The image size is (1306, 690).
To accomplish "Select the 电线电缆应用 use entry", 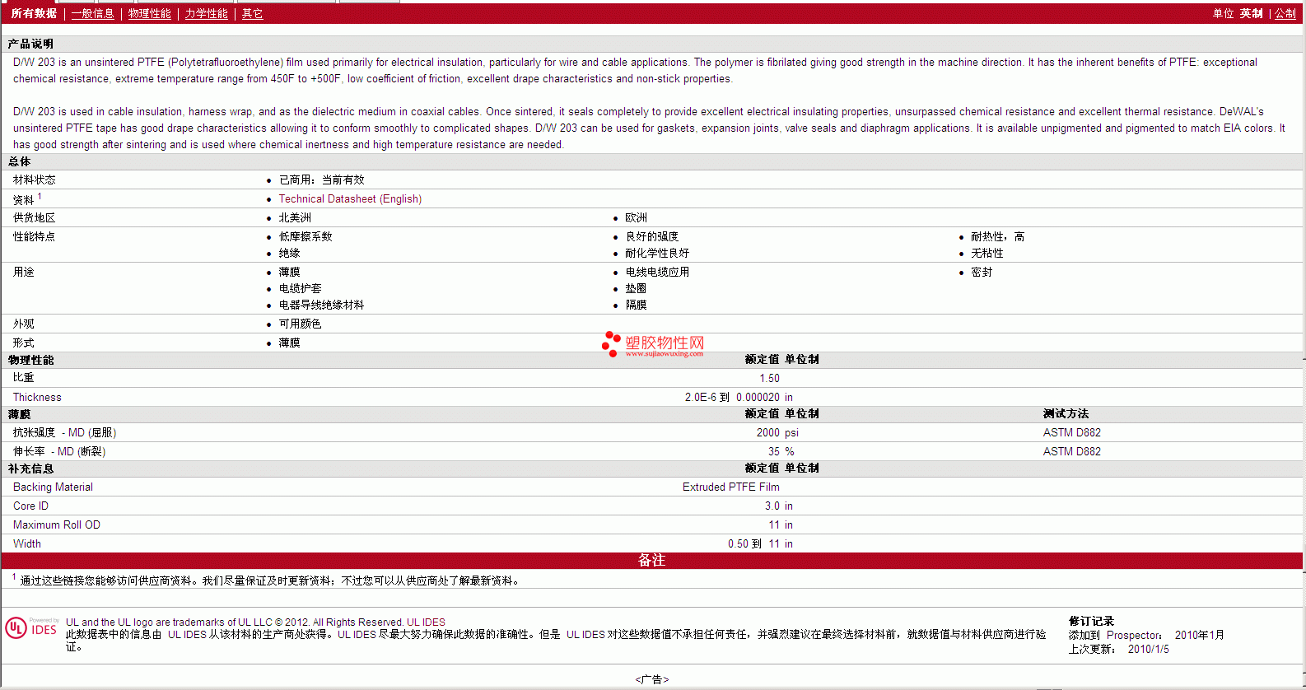I will click(x=657, y=273).
